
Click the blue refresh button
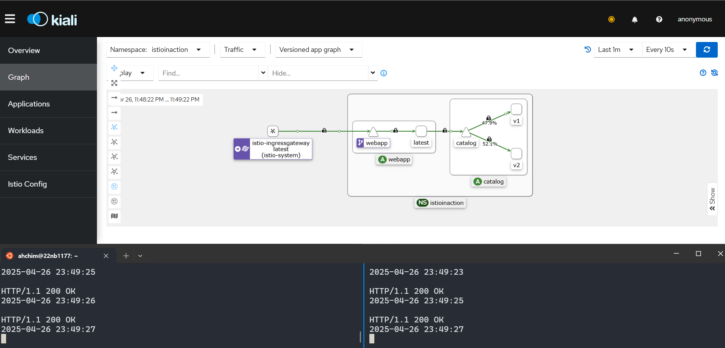click(707, 50)
